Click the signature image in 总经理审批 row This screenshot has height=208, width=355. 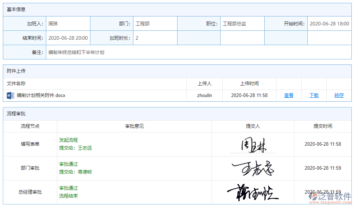coord(253,192)
